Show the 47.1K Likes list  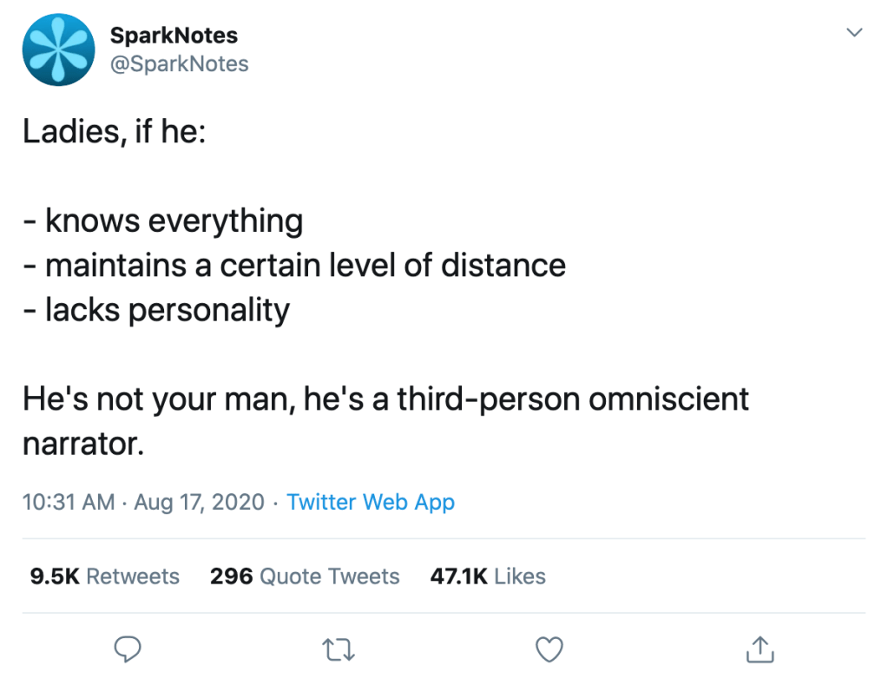click(488, 576)
